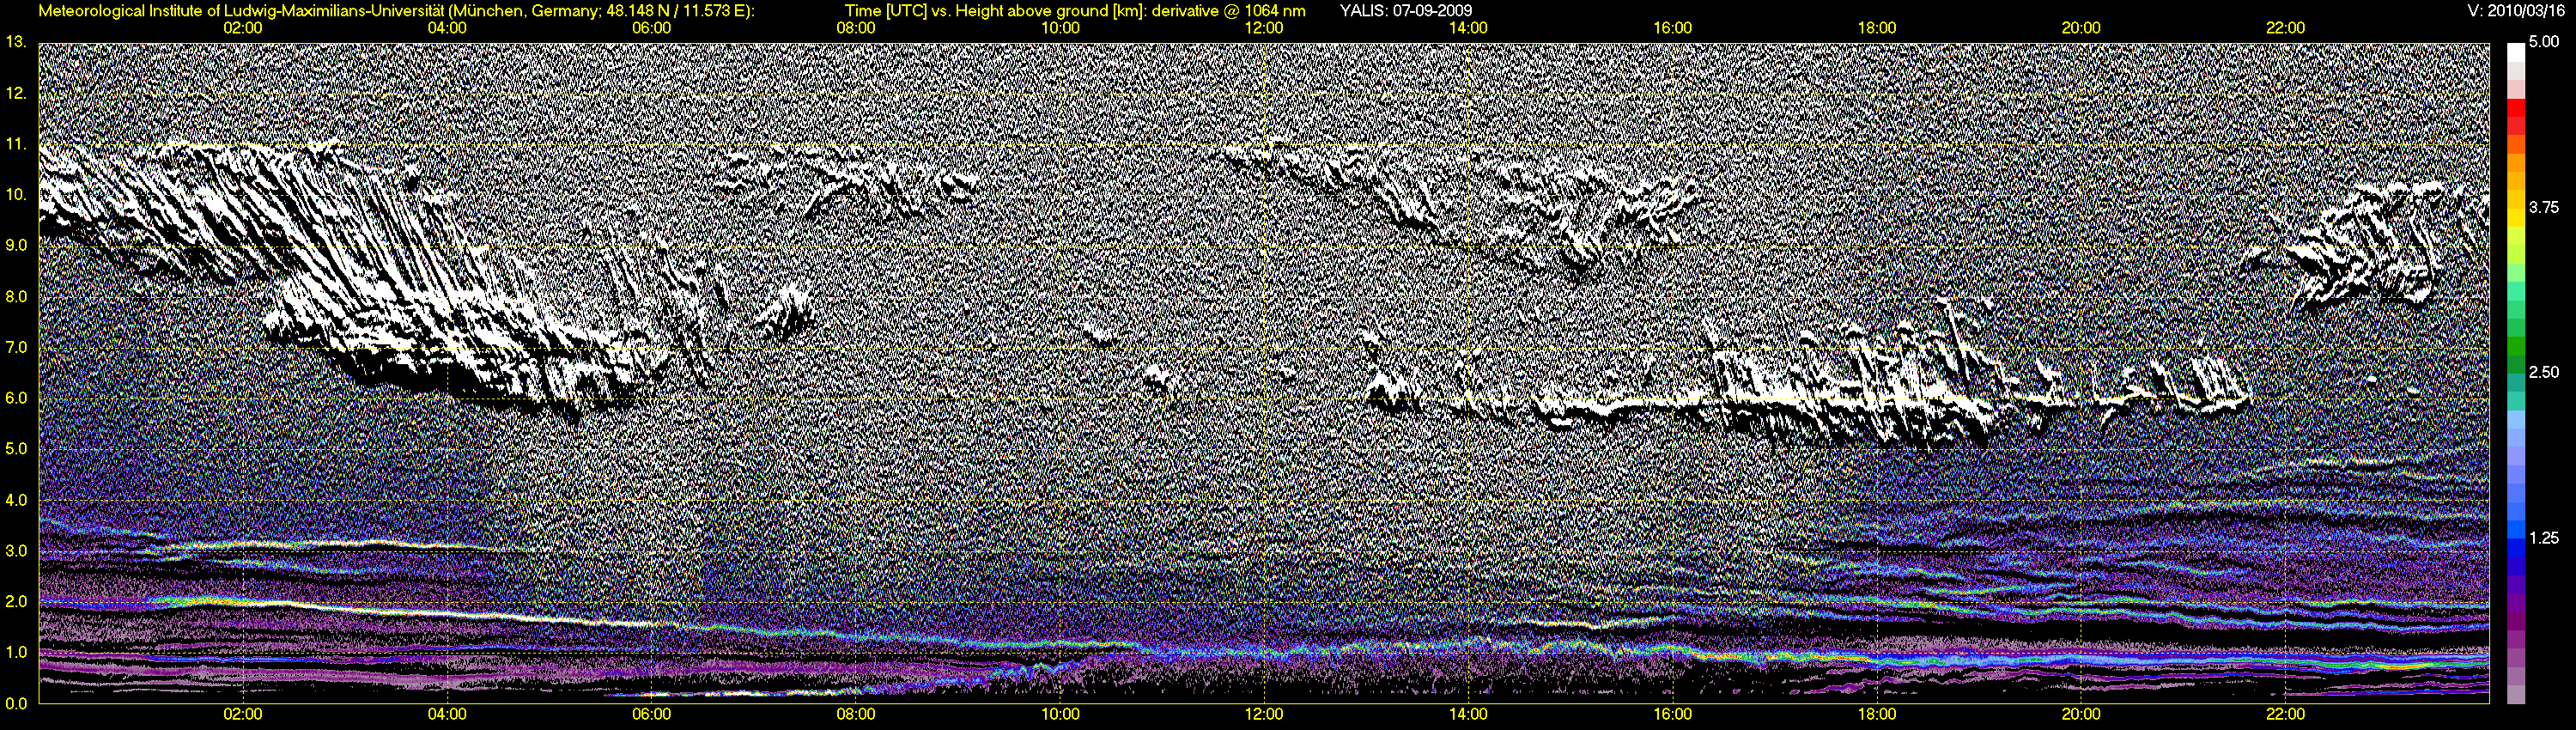Click the 02:00 label on the bottom time axis
This screenshot has height=730, width=2576.
click(243, 715)
